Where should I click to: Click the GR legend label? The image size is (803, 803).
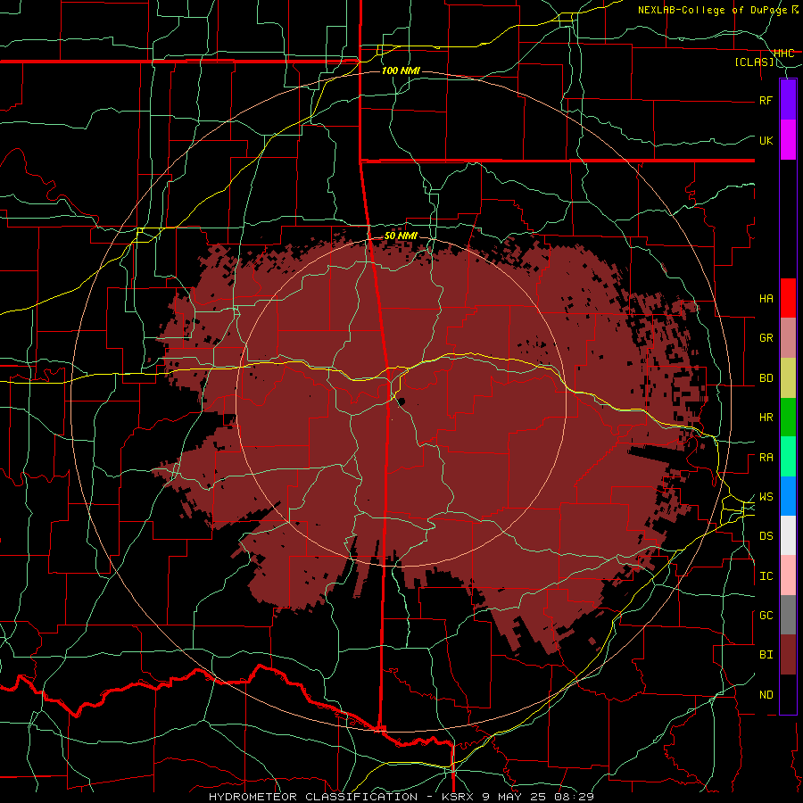766,338
